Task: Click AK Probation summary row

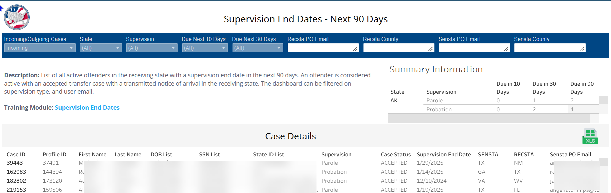Action: (x=511, y=109)
